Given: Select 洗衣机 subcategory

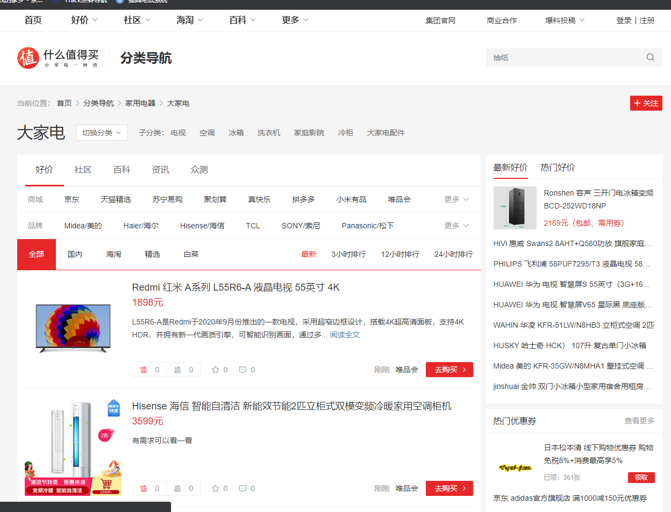Looking at the screenshot, I should (269, 133).
